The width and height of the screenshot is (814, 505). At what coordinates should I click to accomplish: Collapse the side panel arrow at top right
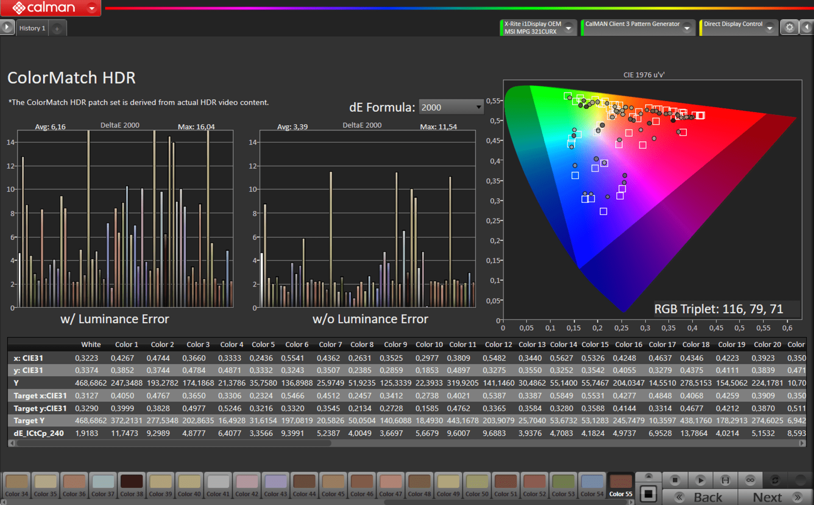tap(806, 28)
